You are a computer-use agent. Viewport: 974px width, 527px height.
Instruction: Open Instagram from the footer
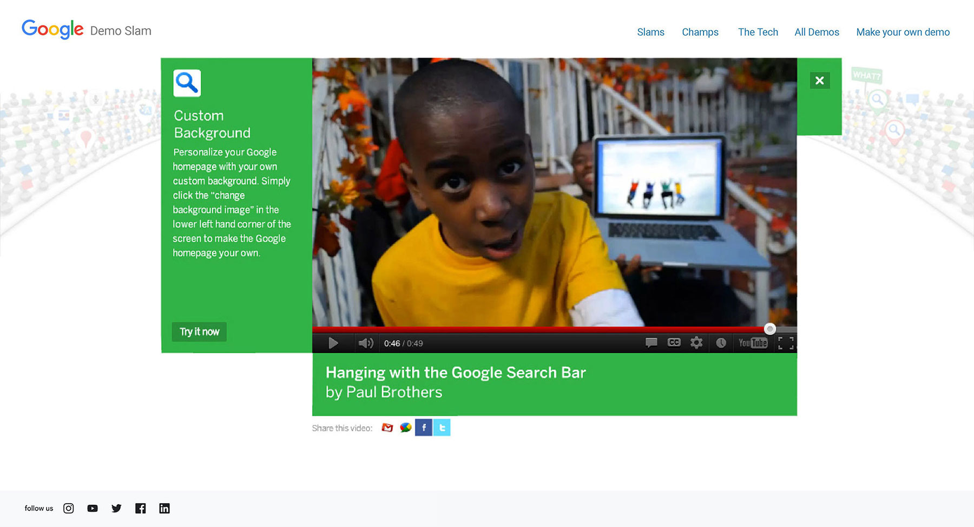69,508
